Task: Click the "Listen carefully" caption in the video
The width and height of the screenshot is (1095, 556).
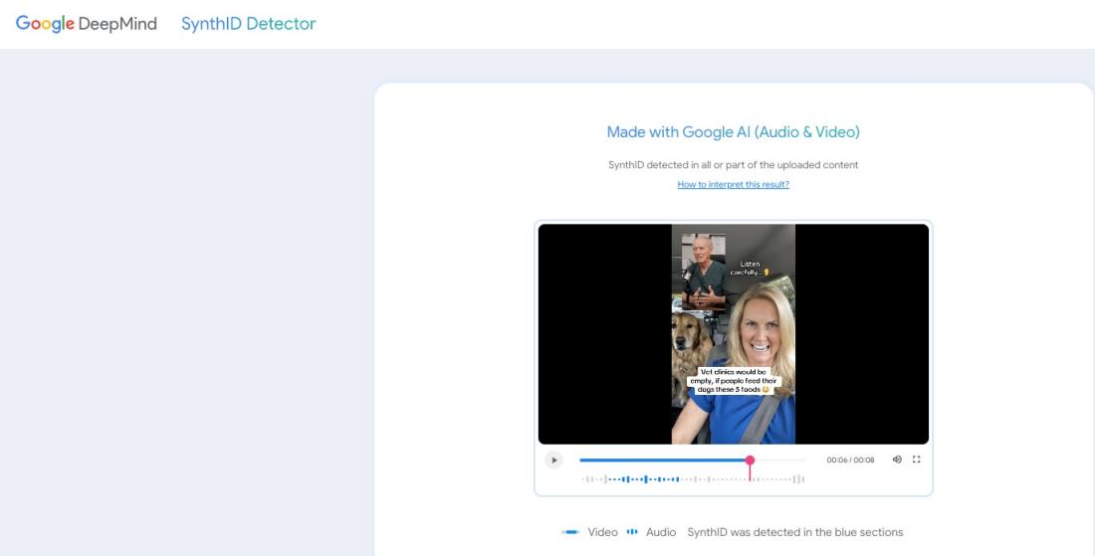Action: coord(752,268)
